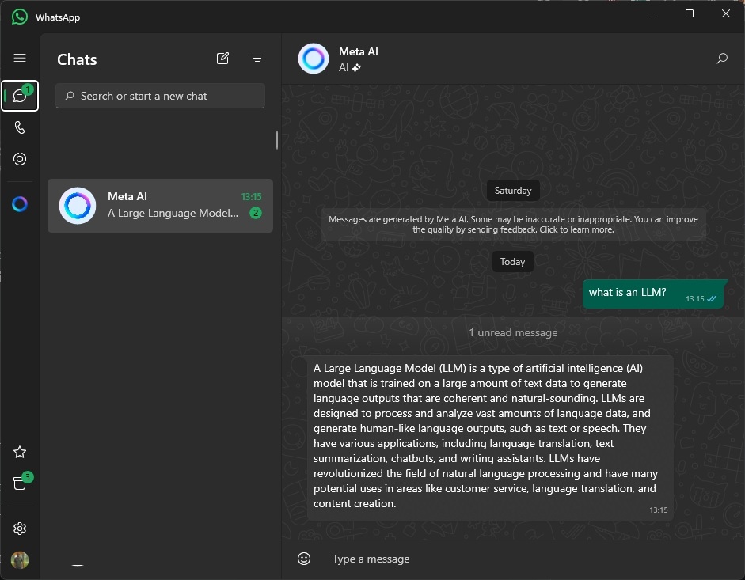Focus the 'Search or start a new chat' field
The height and width of the screenshot is (580, 745).
161,96
